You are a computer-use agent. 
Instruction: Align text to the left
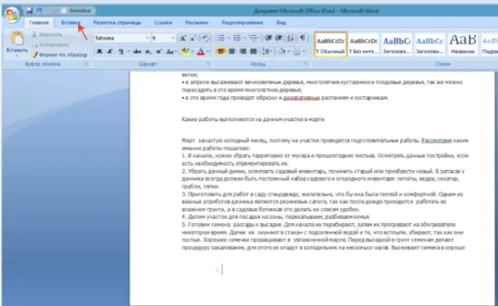[x=221, y=51]
